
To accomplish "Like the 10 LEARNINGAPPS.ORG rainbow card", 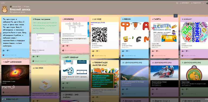I will pos(123,89).
